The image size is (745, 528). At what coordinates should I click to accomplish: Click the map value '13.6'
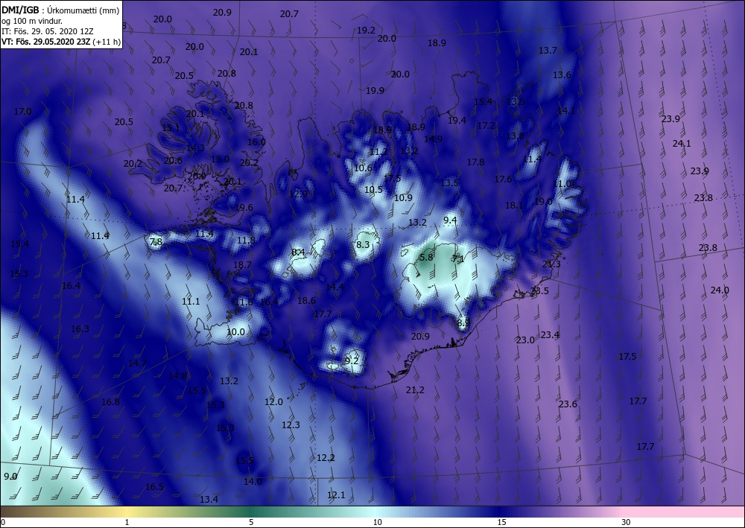(x=562, y=75)
